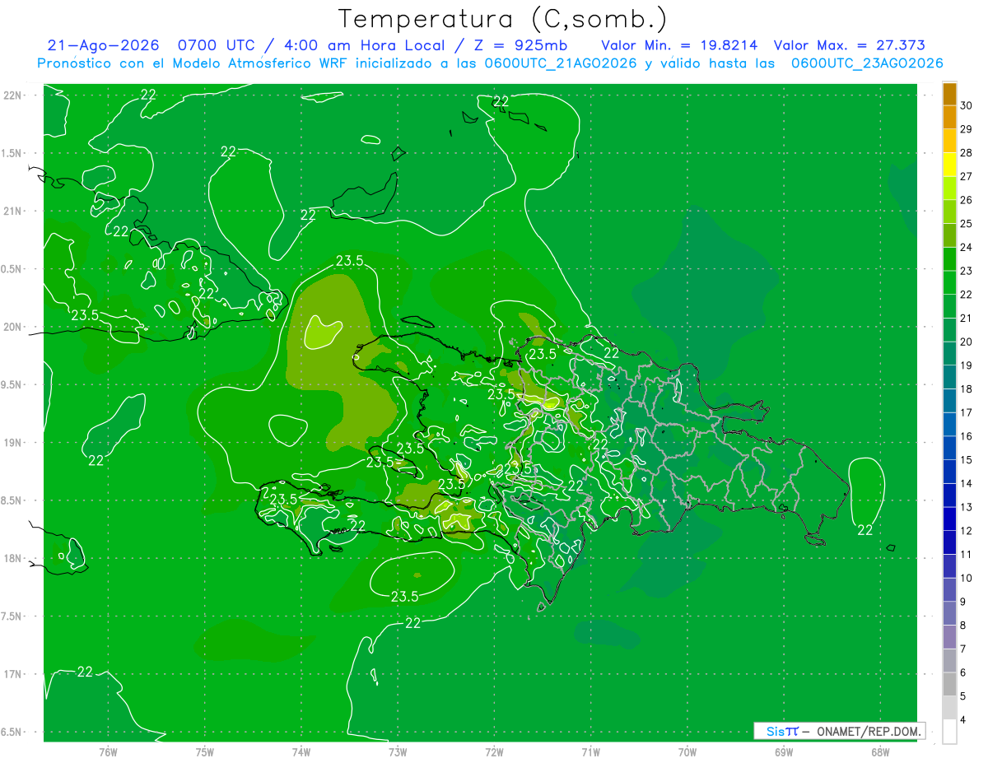Viewport: 988px width, 763px height.
Task: Select the date text '21-Ago-2026'
Action: 103,45
